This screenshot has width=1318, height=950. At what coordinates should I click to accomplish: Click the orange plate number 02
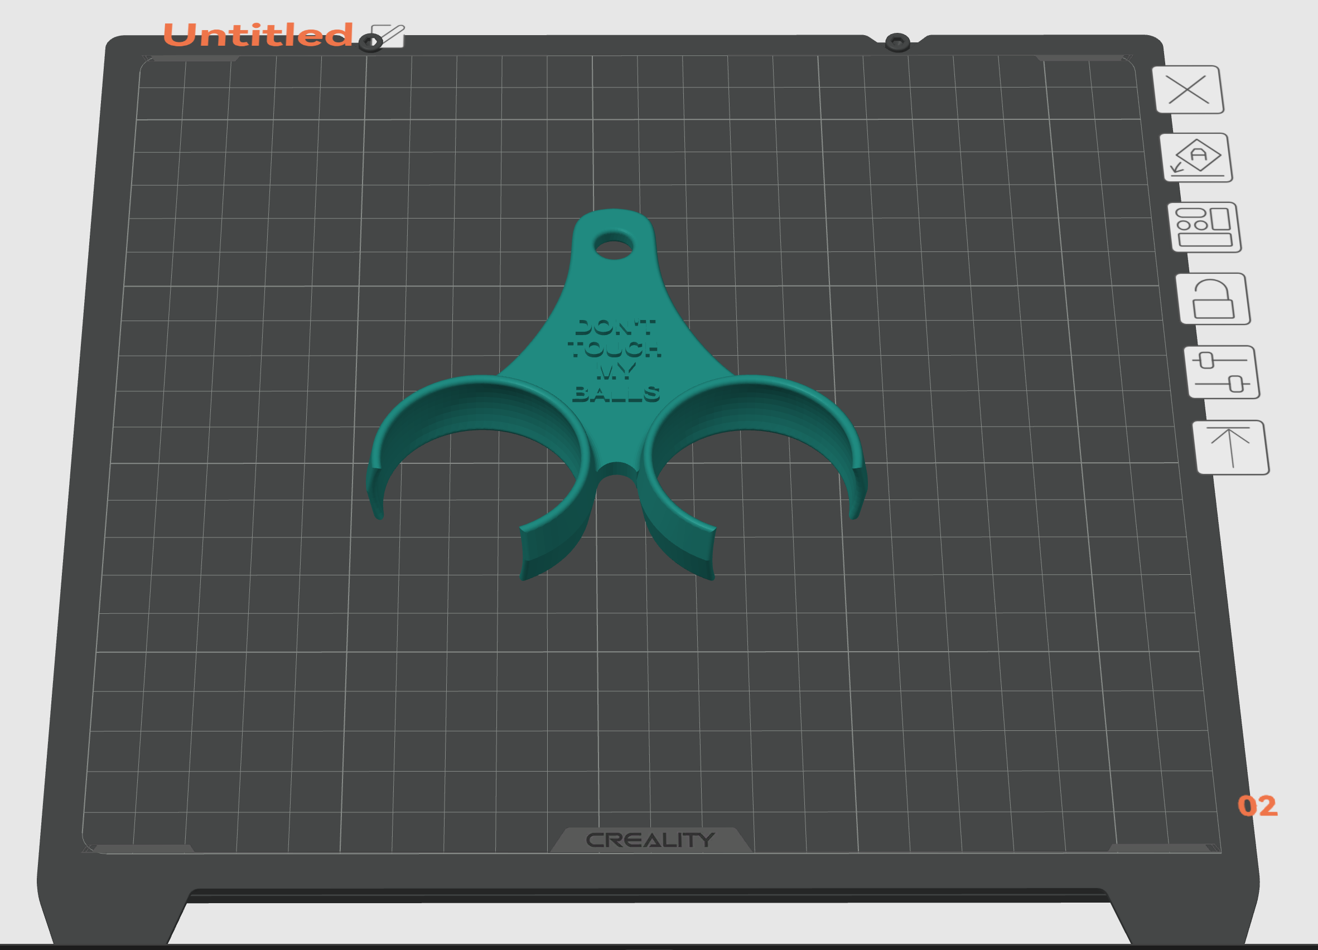point(1258,806)
